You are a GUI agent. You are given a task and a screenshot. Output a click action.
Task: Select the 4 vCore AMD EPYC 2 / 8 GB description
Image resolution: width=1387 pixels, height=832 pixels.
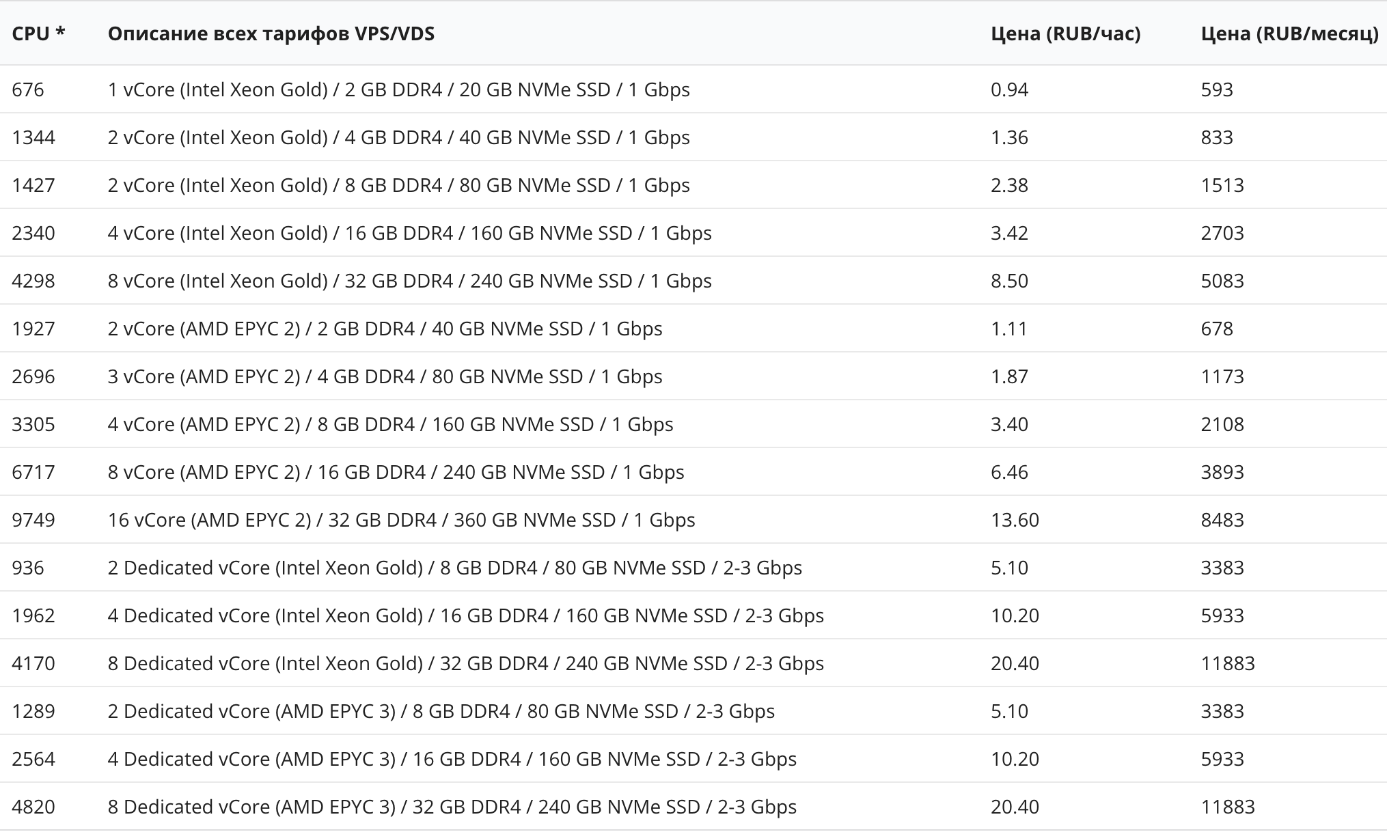(x=391, y=424)
